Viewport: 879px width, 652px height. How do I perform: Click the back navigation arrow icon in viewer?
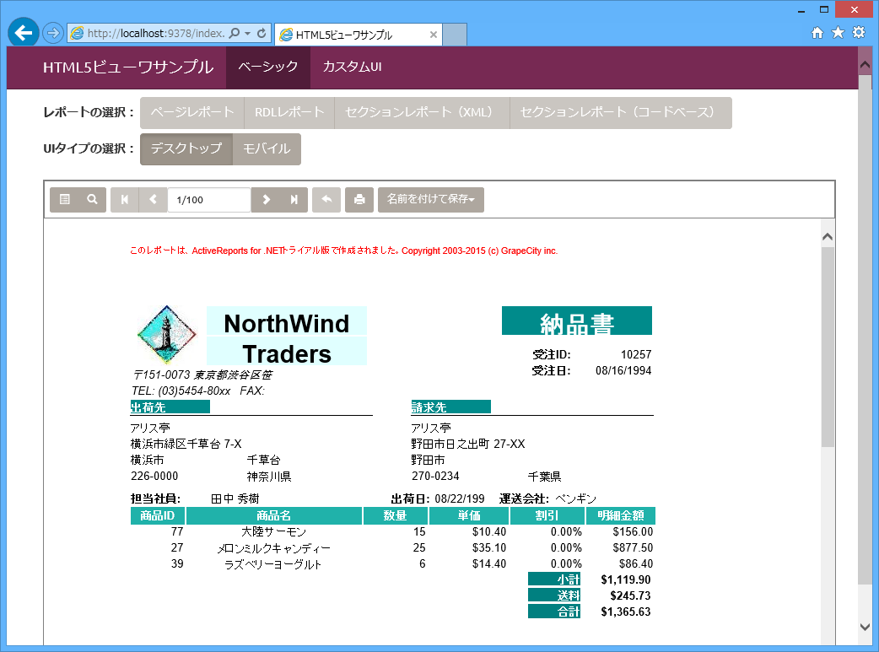coord(326,200)
